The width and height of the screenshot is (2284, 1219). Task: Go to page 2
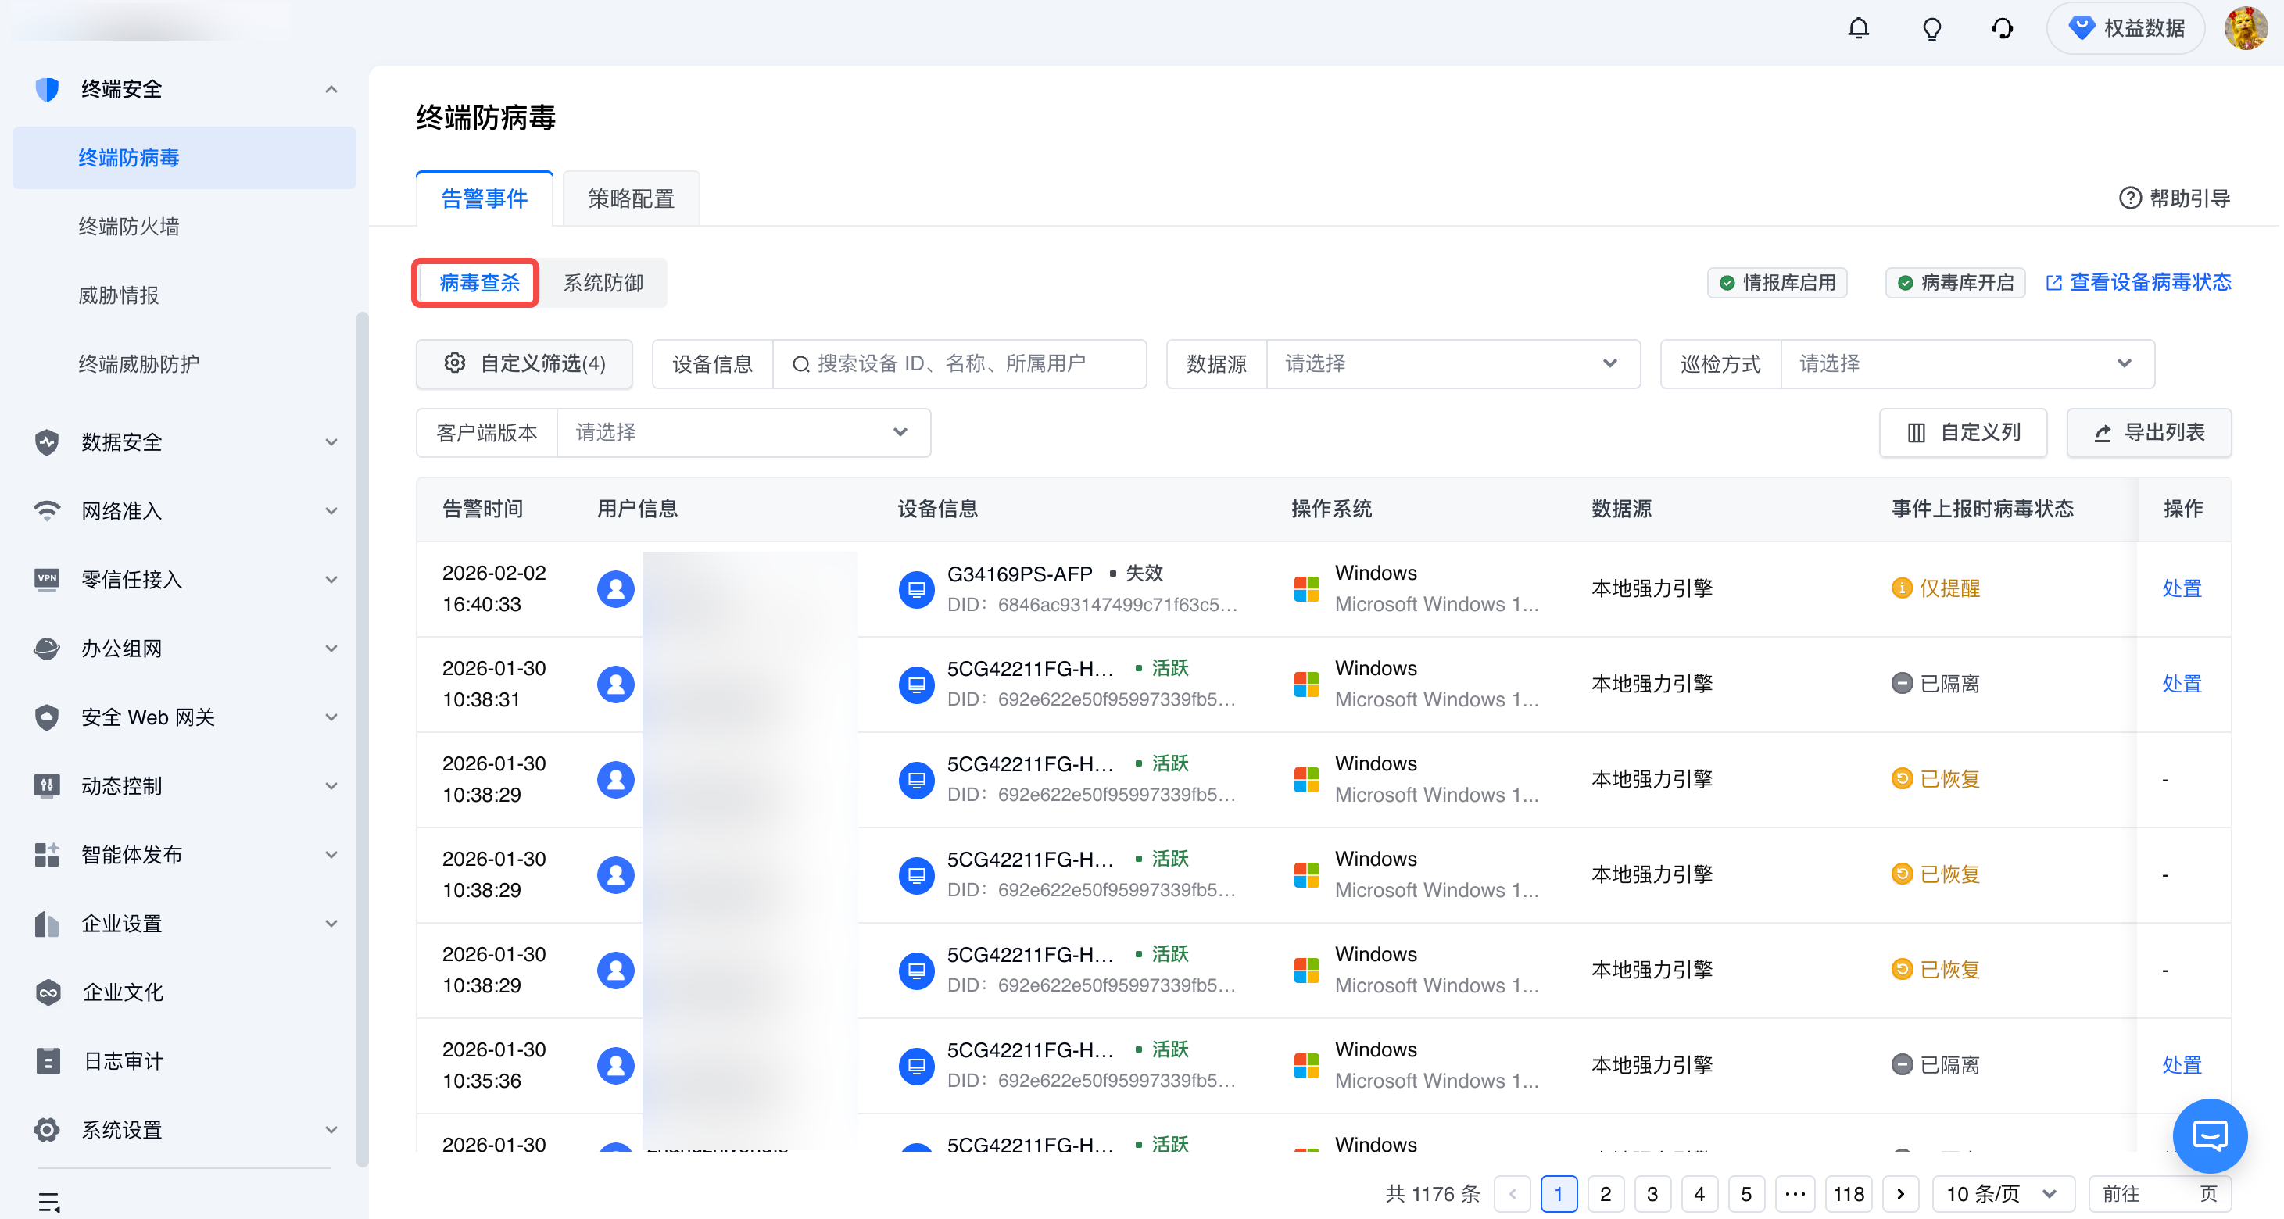click(1605, 1193)
